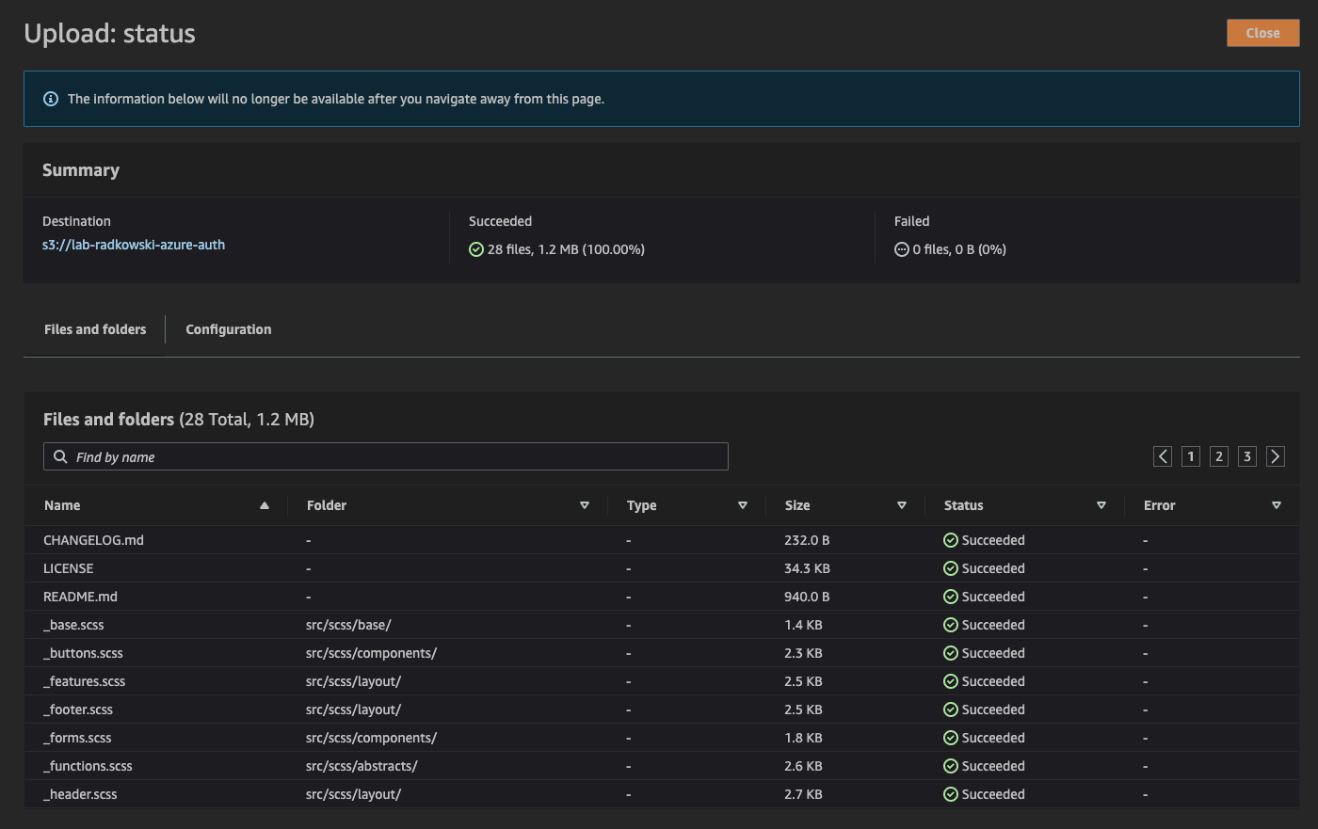Select the README.md file name
1318x829 pixels.
[80, 597]
